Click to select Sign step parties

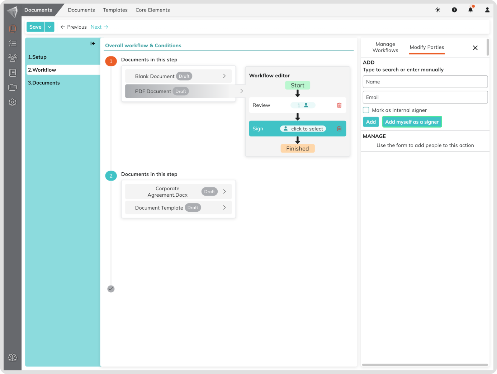(303, 129)
